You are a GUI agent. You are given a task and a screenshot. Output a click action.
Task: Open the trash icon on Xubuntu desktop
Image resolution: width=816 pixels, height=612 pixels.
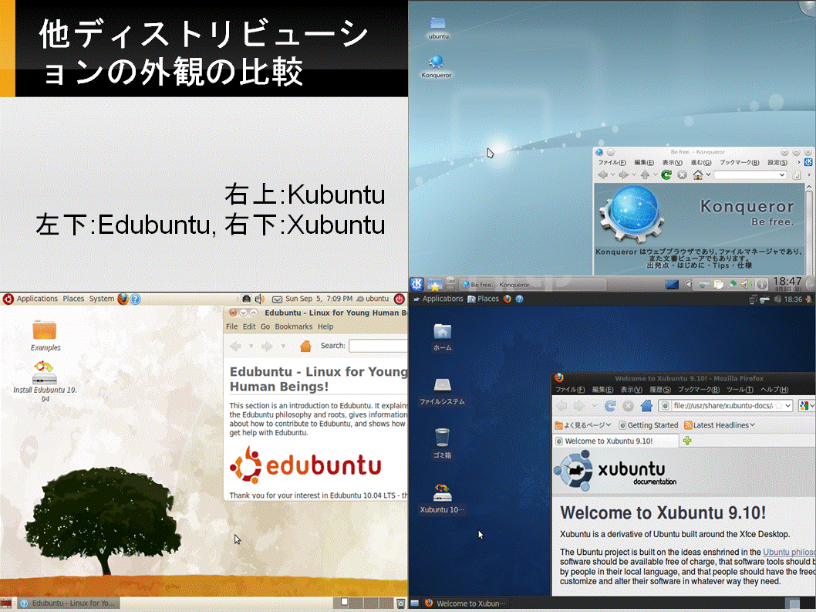[442, 443]
